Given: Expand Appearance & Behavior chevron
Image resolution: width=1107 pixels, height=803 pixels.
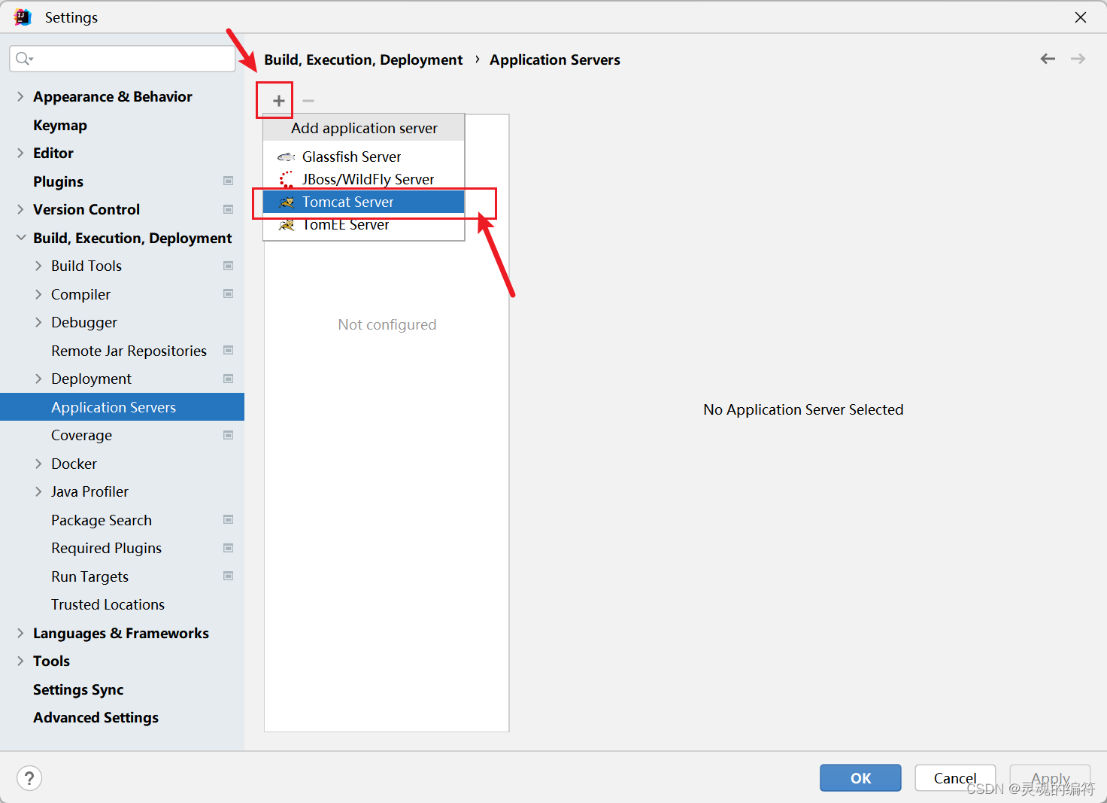Looking at the screenshot, I should tap(20, 96).
